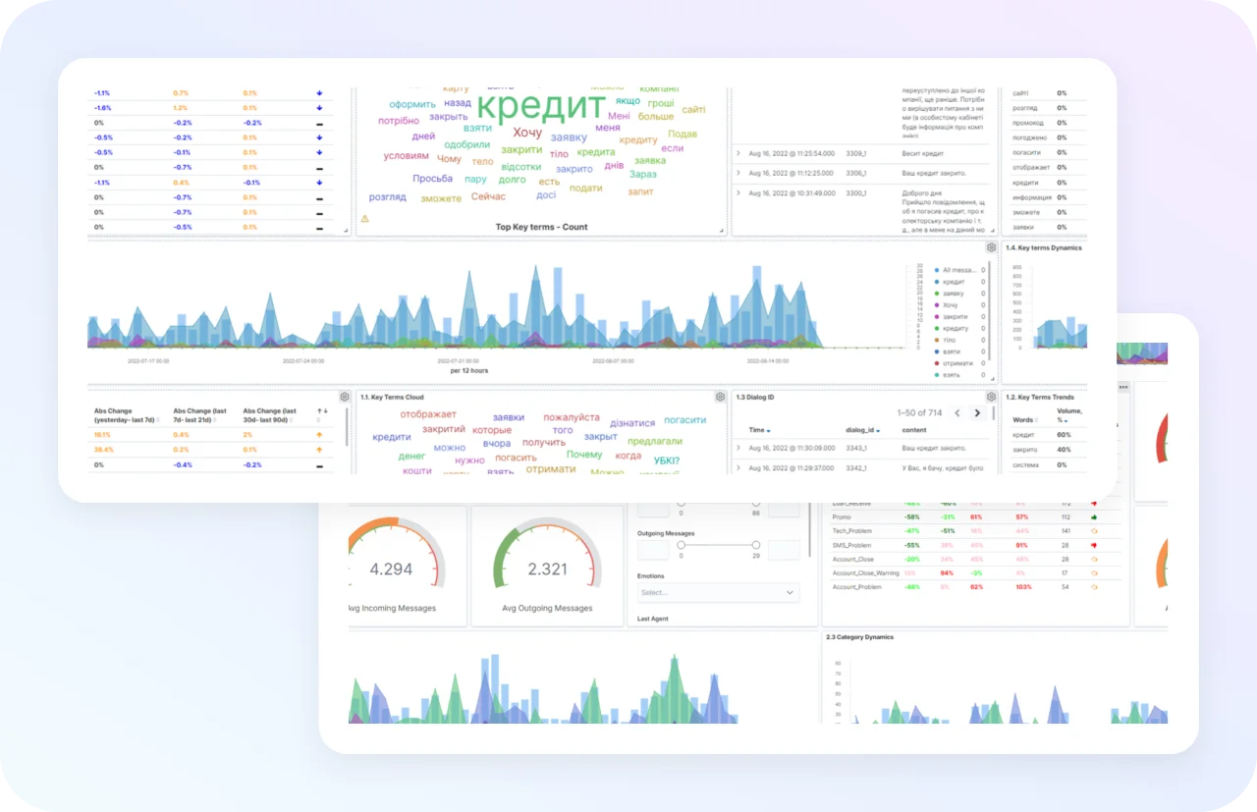
Task: Click the large кредит word in the cloud
Action: [540, 105]
